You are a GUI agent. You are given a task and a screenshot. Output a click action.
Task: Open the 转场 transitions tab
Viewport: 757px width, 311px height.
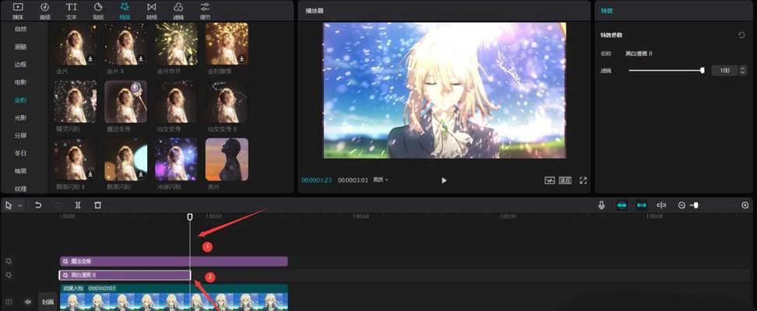152,11
